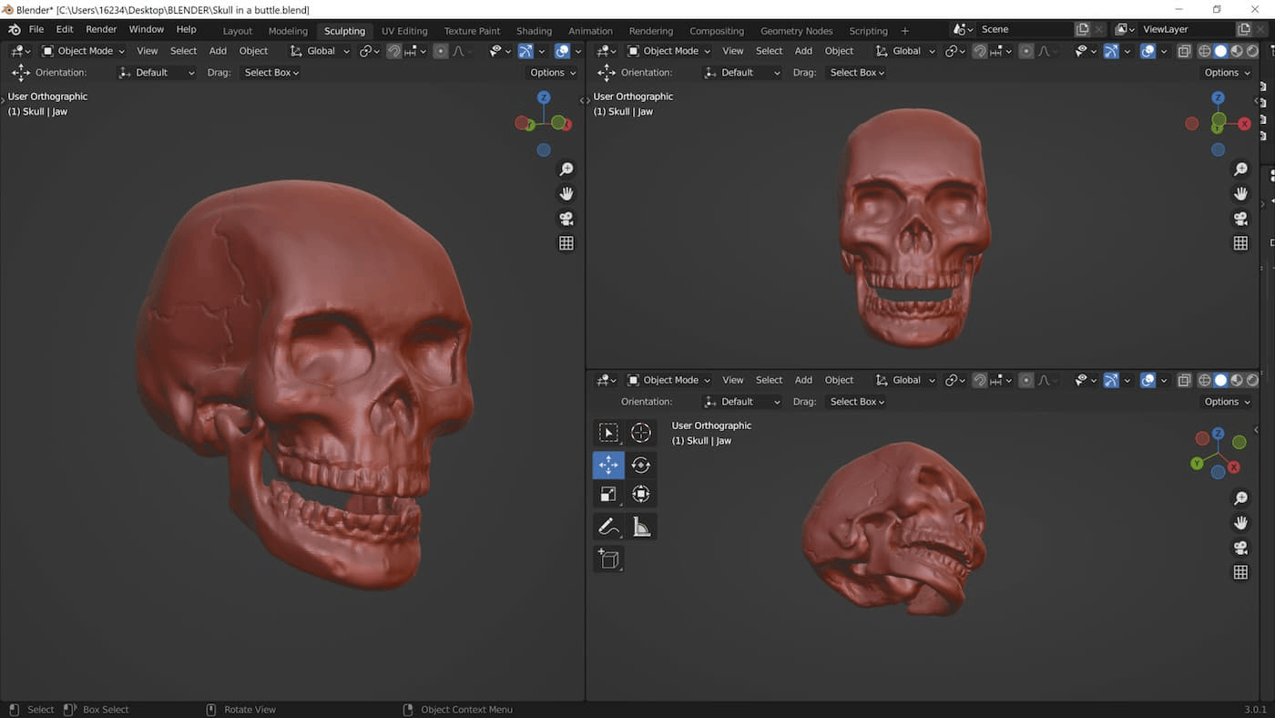The image size is (1275, 718).
Task: Toggle proportional editing in the left viewport header
Action: pos(441,51)
